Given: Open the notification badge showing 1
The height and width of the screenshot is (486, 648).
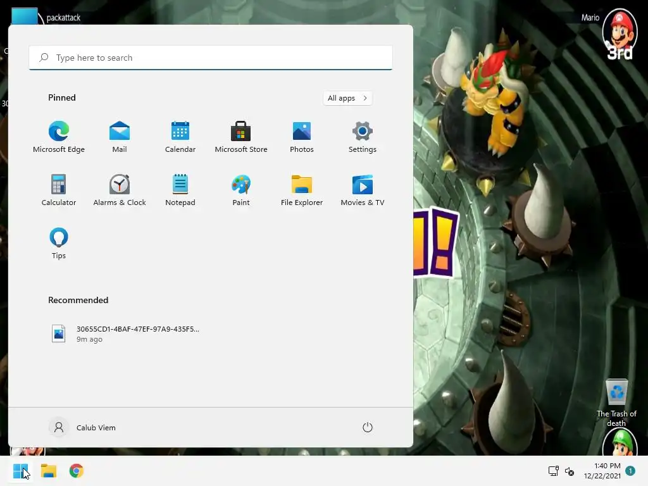Looking at the screenshot, I should click(x=630, y=471).
